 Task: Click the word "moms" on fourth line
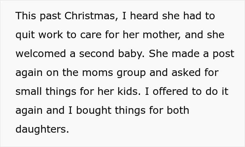coord(97,73)
